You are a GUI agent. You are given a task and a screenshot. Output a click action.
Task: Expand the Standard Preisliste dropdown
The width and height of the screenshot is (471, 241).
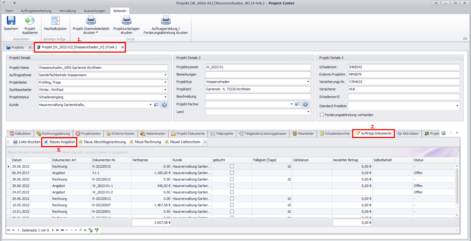coord(457,106)
